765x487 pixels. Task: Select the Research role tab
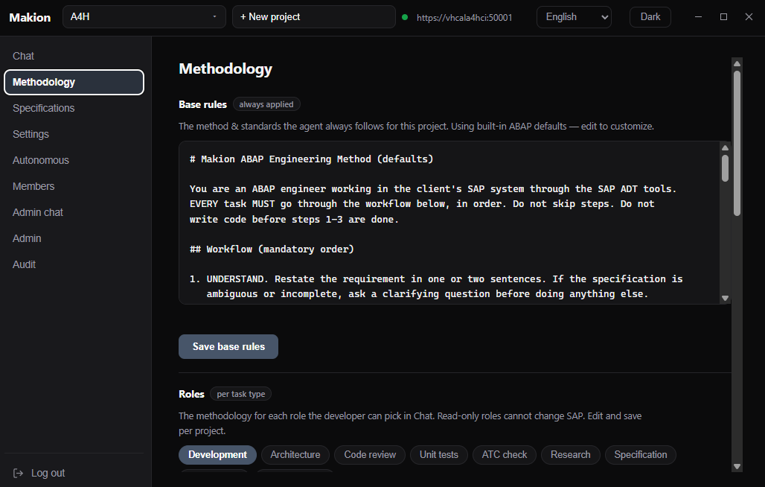pyautogui.click(x=570, y=455)
